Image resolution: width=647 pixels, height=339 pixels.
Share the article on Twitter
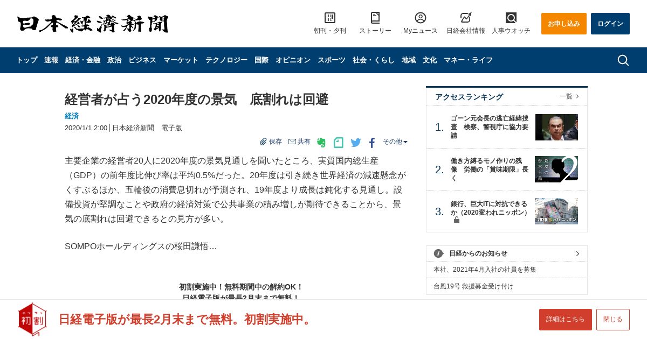[x=356, y=143]
